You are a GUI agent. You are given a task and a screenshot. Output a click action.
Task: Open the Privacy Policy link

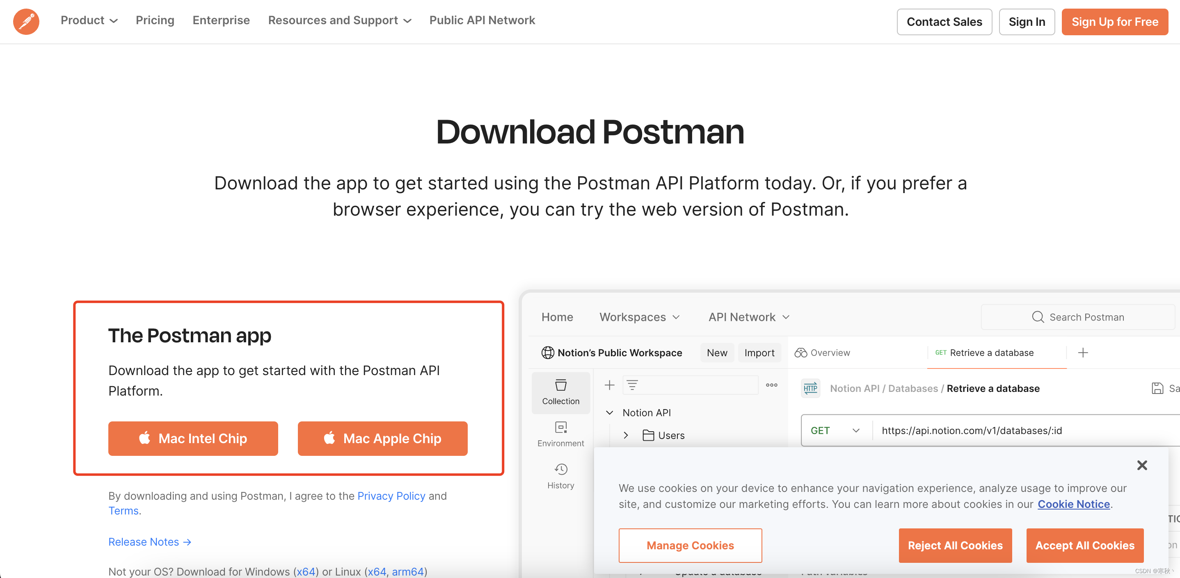(391, 496)
